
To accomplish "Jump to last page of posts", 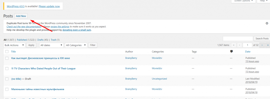I will tap(268, 45).
